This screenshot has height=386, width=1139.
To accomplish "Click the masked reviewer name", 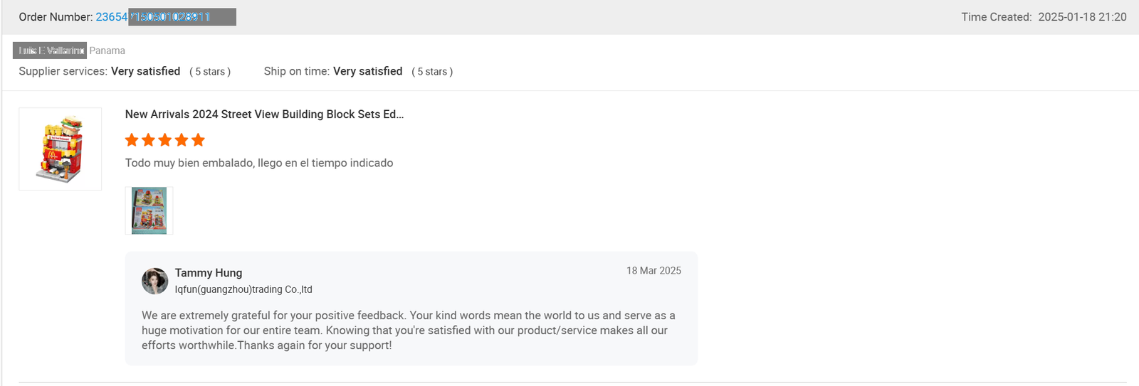I will pos(50,50).
